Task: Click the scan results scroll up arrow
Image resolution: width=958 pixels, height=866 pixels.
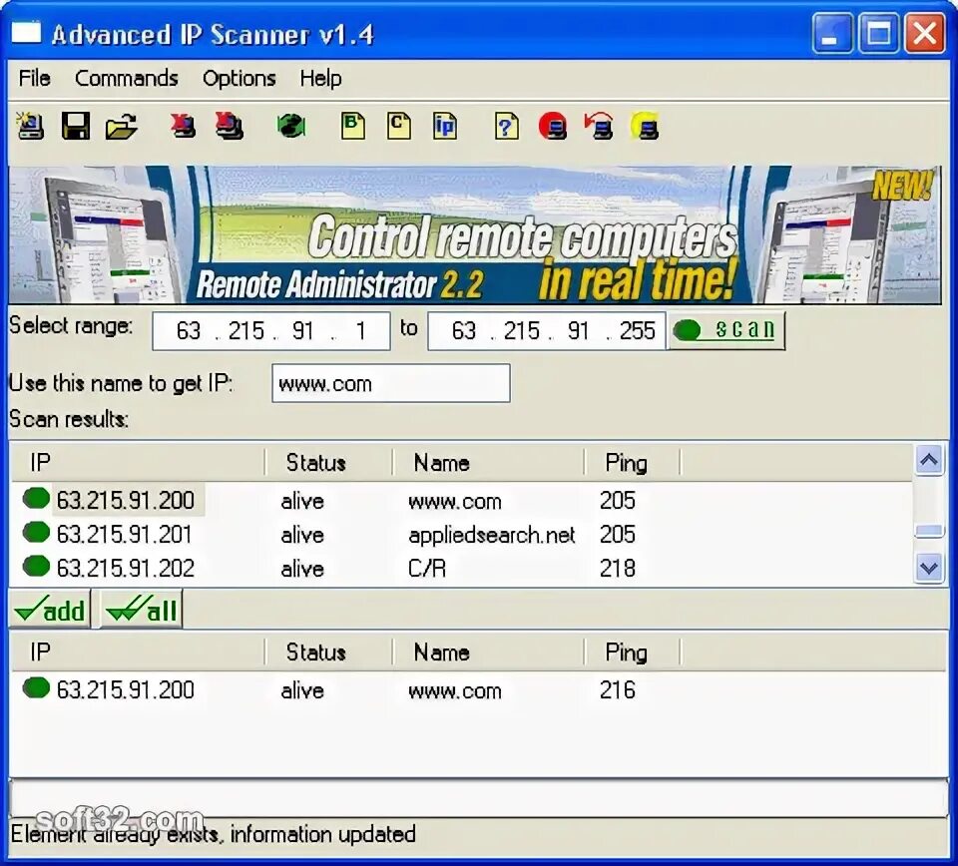Action: coord(929,460)
